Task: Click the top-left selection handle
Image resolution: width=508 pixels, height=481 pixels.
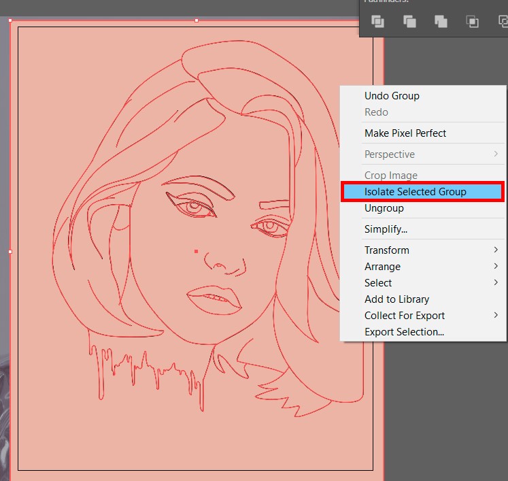Action: [10, 20]
